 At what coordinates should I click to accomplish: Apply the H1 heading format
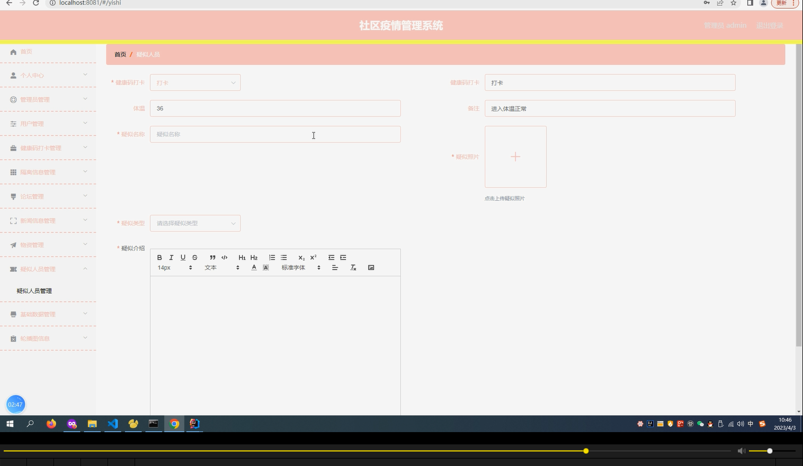point(242,257)
